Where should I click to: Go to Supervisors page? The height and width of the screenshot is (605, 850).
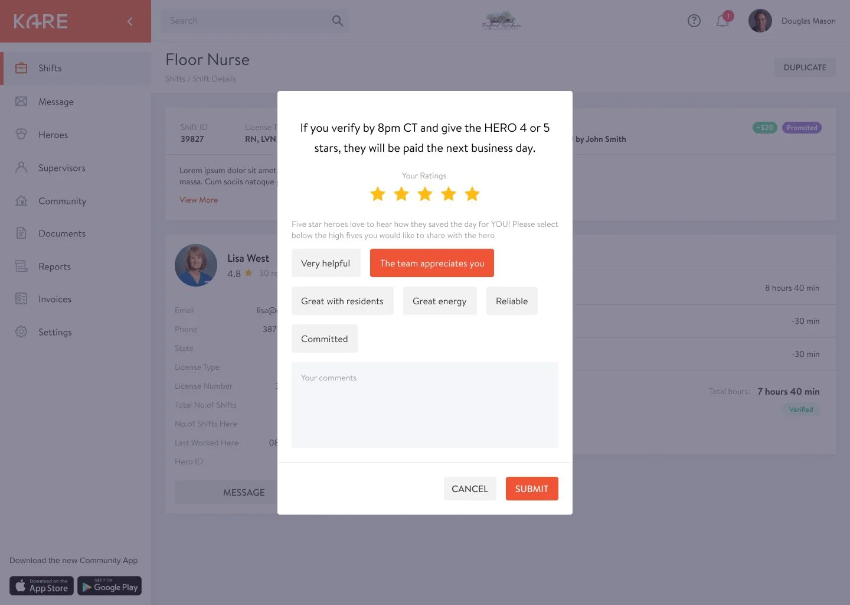click(76, 168)
